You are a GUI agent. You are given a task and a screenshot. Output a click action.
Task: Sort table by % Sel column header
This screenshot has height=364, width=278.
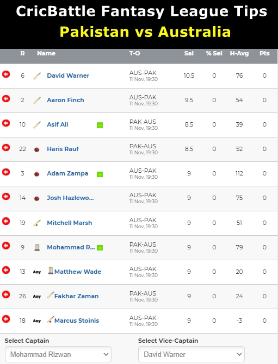point(214,53)
